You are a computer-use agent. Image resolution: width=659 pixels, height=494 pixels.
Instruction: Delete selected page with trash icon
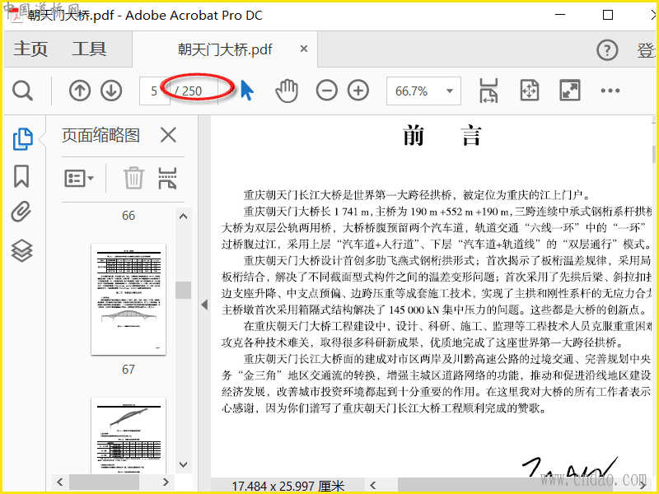point(133,178)
